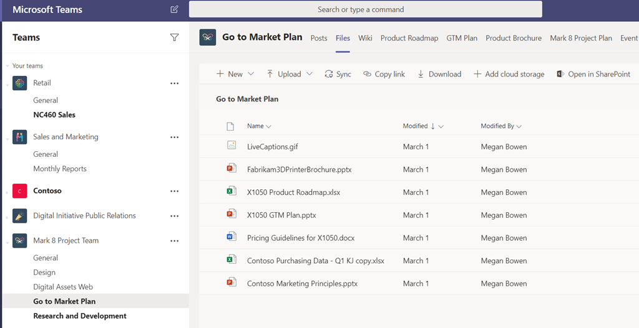Collapse the Mark 8 Project Team arrow
The image size is (639, 328).
(x=7, y=243)
